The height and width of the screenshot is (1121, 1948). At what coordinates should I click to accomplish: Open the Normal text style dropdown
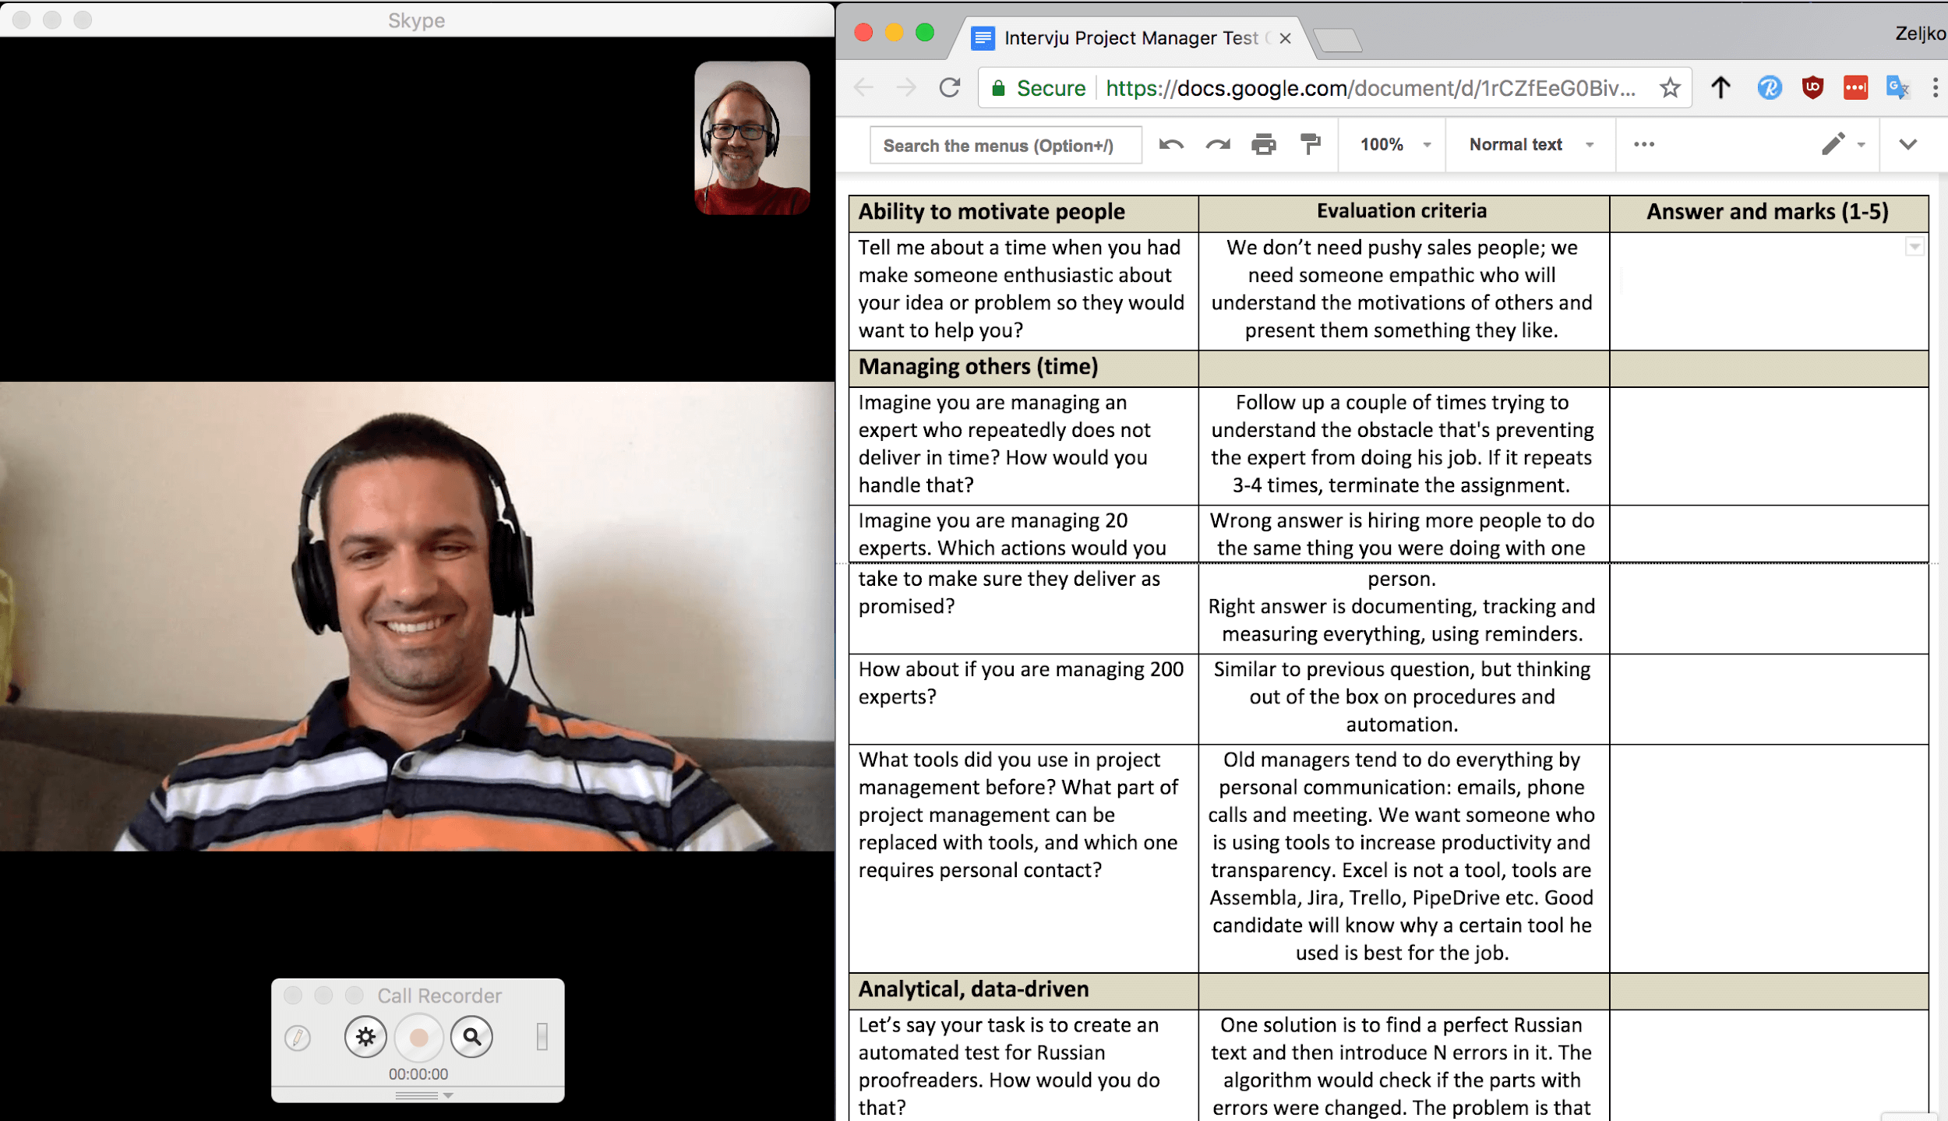pos(1530,145)
